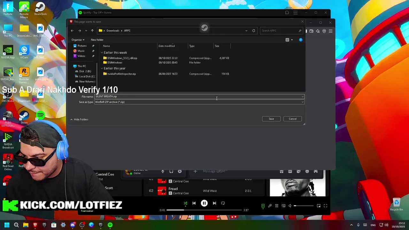Open the Spotify miniplayer
The height and width of the screenshot is (230, 409).
[x=319, y=206]
